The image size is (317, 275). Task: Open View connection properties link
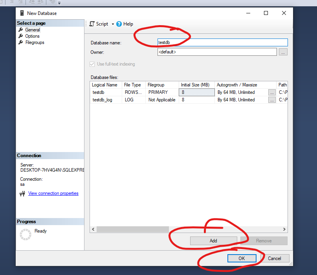53,193
